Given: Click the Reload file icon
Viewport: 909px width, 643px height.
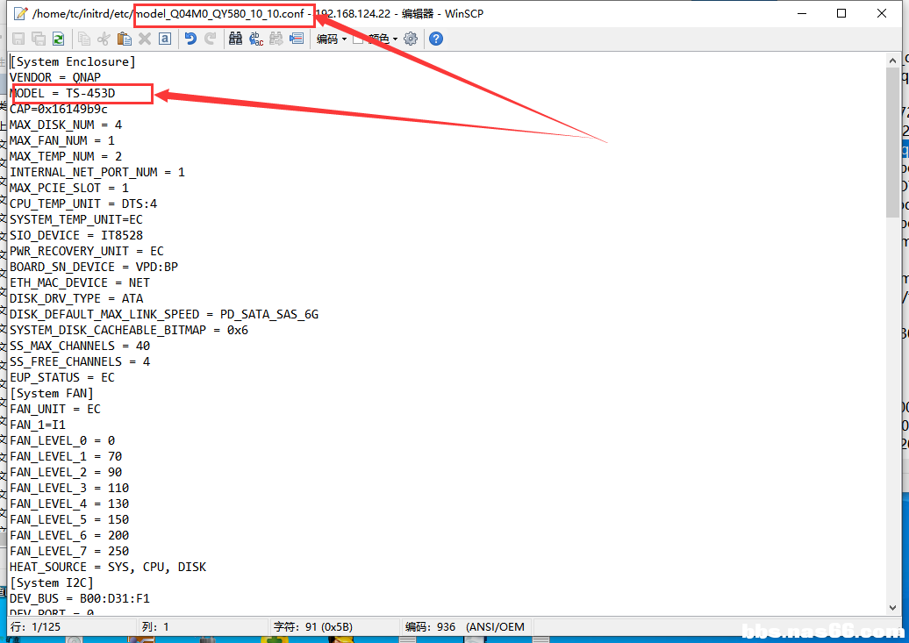Looking at the screenshot, I should (x=58, y=39).
